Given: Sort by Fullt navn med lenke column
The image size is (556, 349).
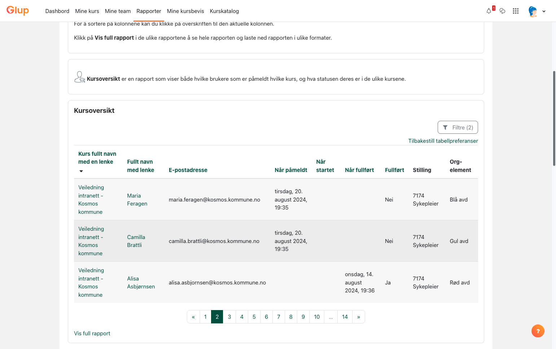Looking at the screenshot, I should point(141,166).
